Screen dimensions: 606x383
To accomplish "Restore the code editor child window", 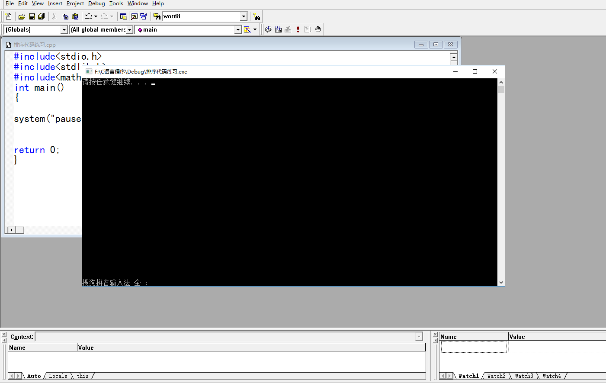I will pyautogui.click(x=436, y=45).
